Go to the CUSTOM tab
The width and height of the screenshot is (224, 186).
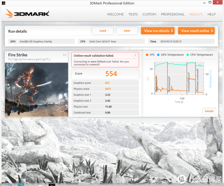tap(149, 14)
